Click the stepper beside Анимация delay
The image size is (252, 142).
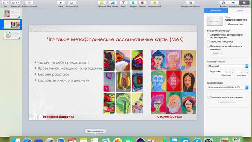pos(247,71)
